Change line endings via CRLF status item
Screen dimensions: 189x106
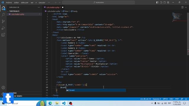coord(171,99)
